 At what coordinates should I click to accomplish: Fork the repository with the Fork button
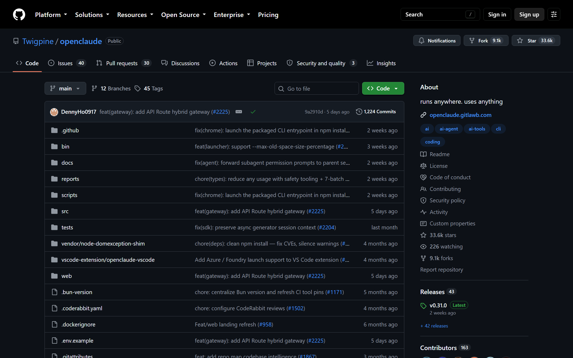click(486, 41)
